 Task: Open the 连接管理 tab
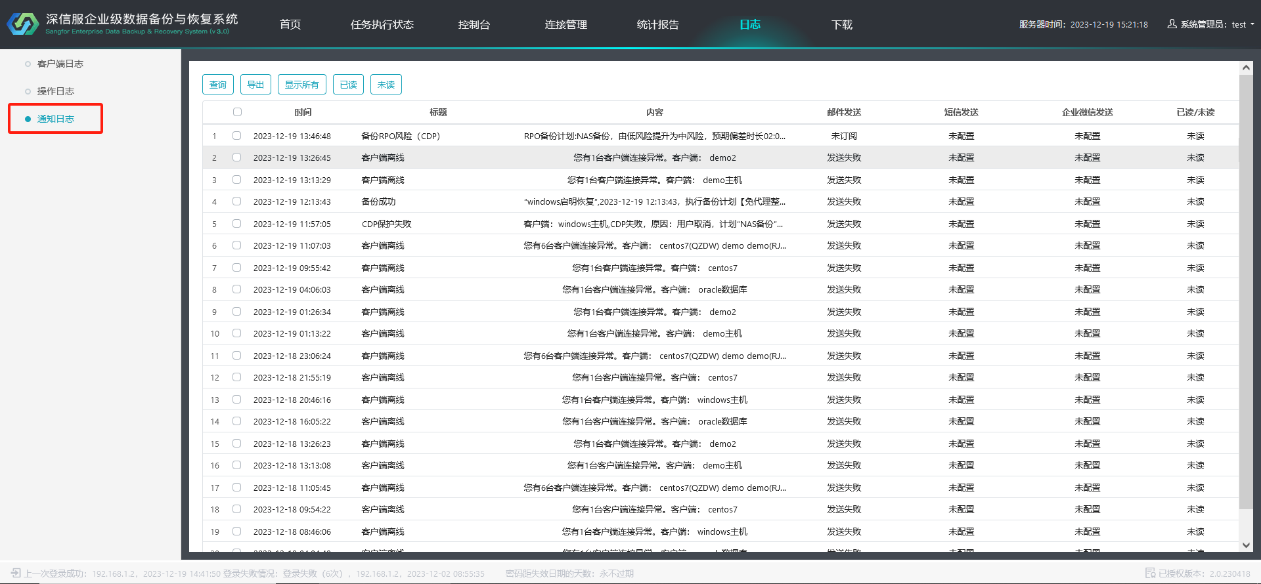click(x=566, y=24)
